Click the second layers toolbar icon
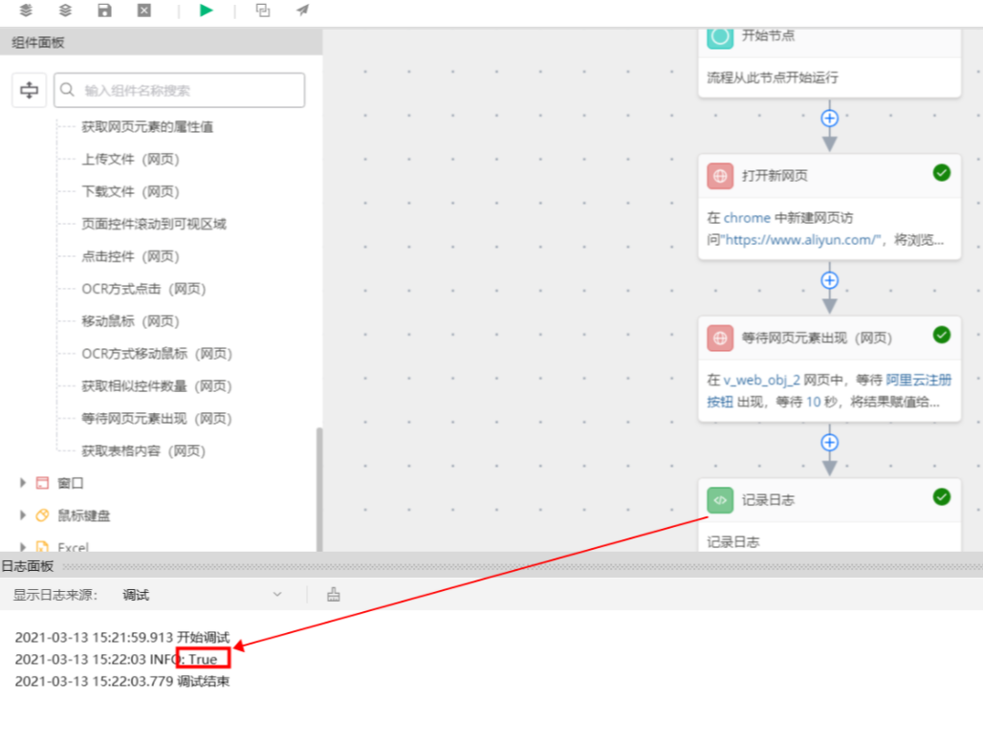The height and width of the screenshot is (744, 983). coord(65,10)
